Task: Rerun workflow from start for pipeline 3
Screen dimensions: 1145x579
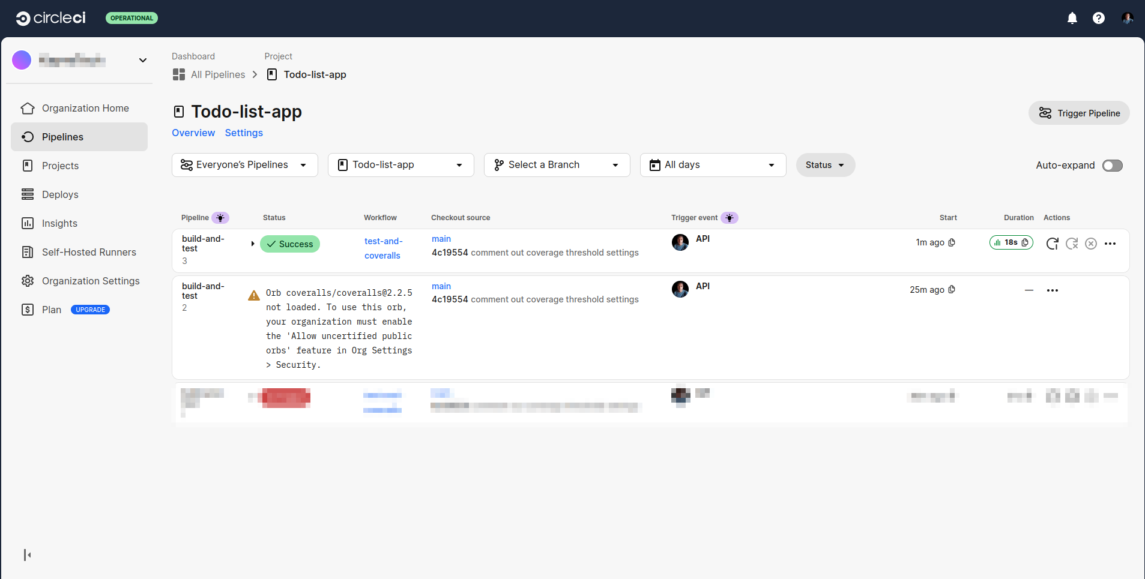Action: click(1052, 244)
